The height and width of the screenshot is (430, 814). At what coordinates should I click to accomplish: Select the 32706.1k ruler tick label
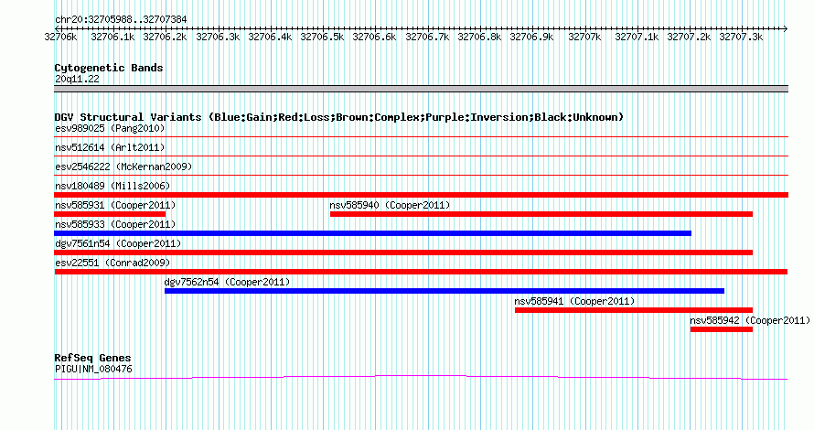tap(112, 37)
